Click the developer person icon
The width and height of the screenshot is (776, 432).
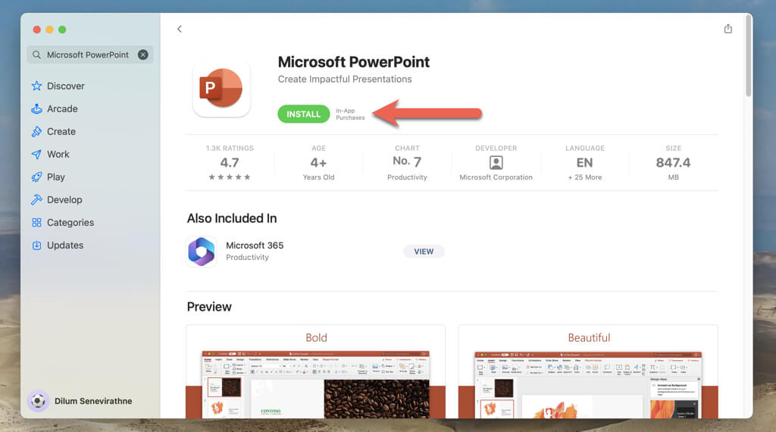[x=496, y=162]
